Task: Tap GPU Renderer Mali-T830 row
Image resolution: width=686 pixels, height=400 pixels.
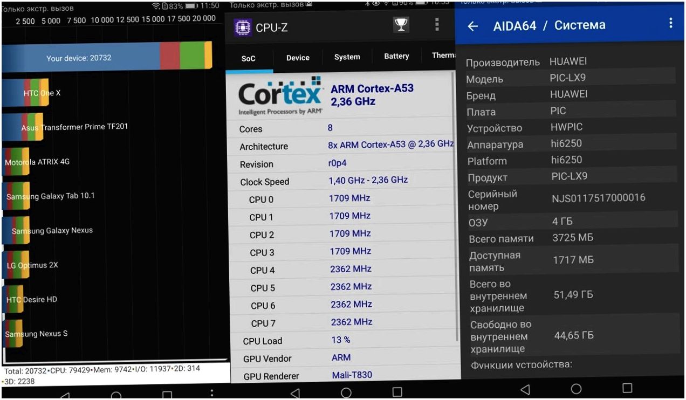Action: click(x=344, y=376)
